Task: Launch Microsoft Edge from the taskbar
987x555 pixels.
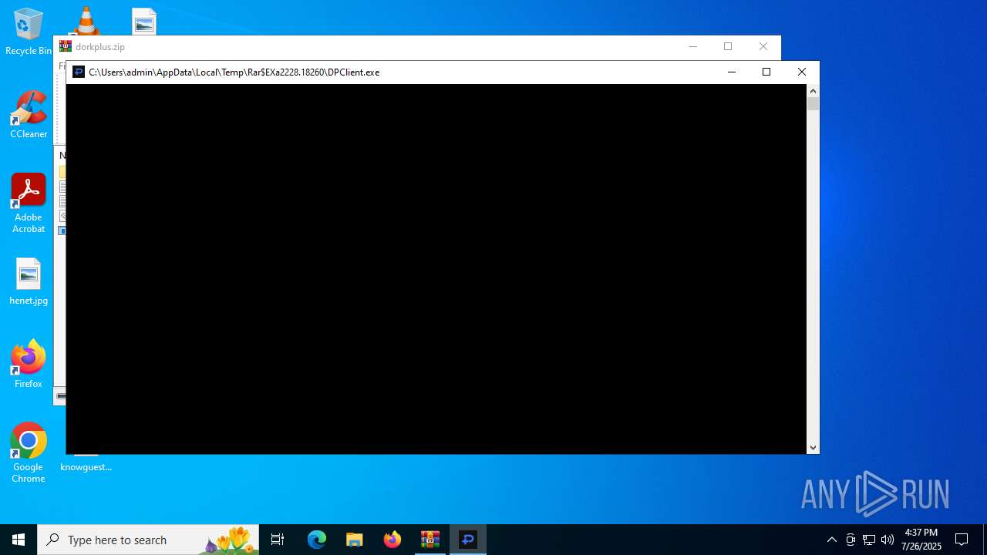Action: point(317,540)
